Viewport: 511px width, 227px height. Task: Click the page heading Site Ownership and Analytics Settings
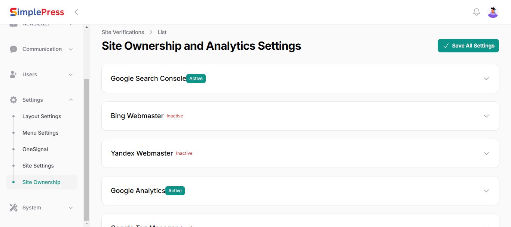[201, 46]
